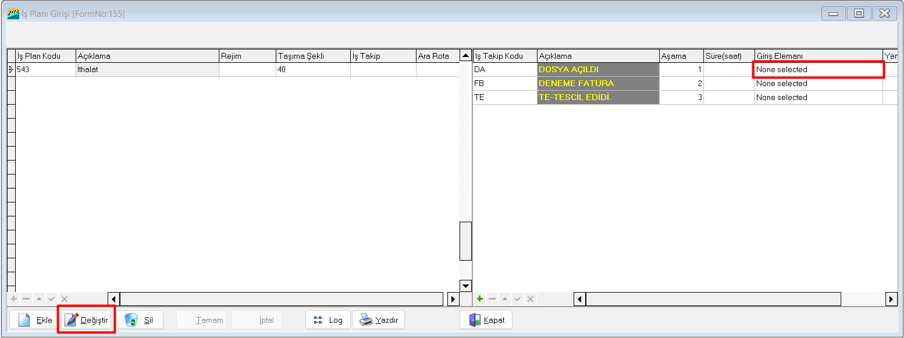
Task: Open Giriş Elemanı dropdown for TE row
Action: 818,98
